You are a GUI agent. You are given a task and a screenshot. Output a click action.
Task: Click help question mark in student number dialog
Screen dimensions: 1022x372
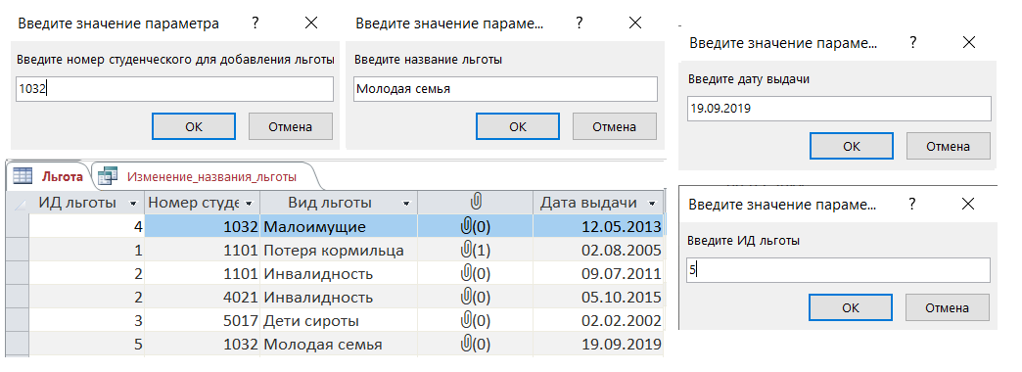(x=255, y=23)
